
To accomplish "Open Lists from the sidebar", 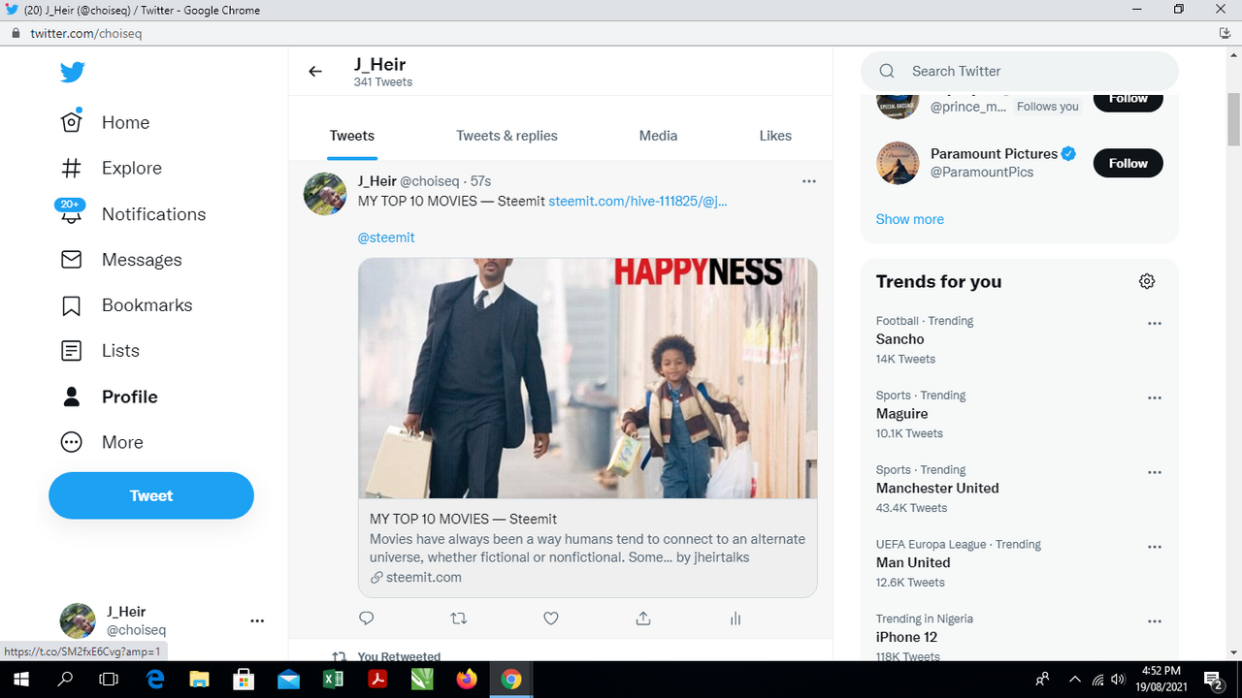I will click(x=100, y=350).
